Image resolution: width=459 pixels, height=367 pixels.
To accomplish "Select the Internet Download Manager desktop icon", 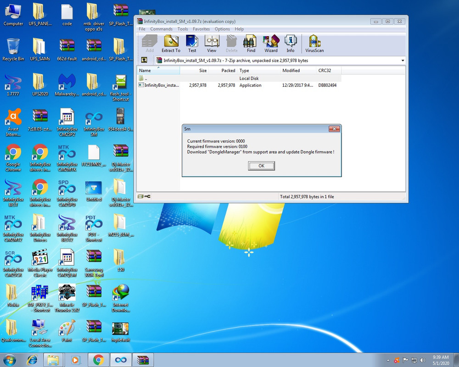I will (121, 298).
